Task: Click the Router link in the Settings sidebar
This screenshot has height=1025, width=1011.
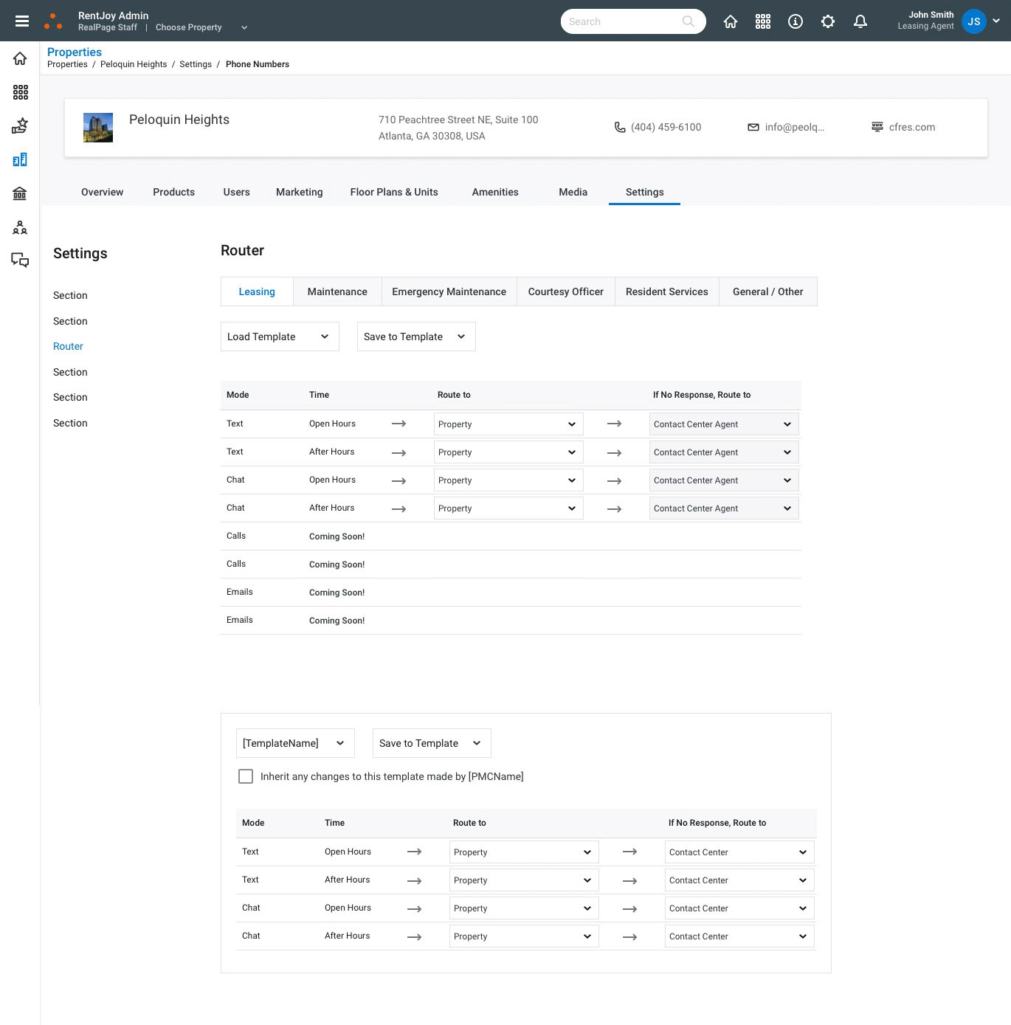Action: [68, 346]
